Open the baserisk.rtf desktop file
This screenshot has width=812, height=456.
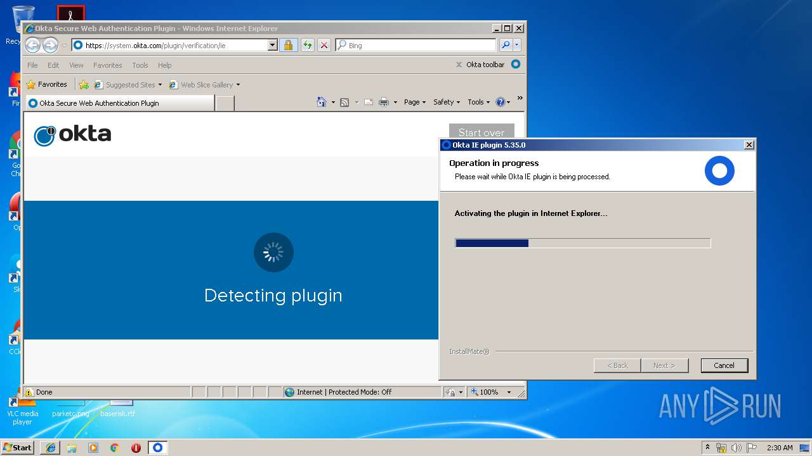tap(117, 408)
